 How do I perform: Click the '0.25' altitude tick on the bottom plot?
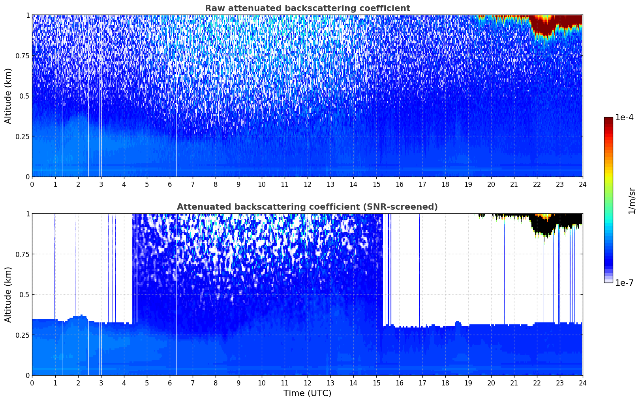[x=23, y=335]
